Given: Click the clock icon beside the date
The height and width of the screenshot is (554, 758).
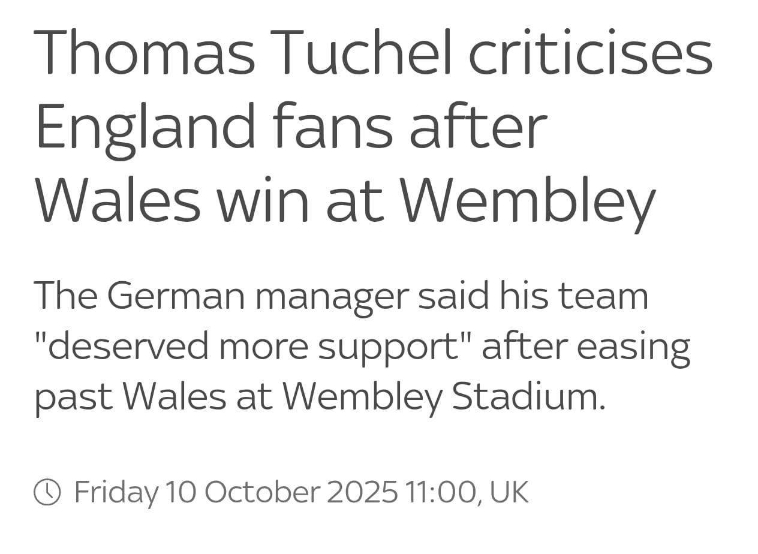Looking at the screenshot, I should point(47,492).
